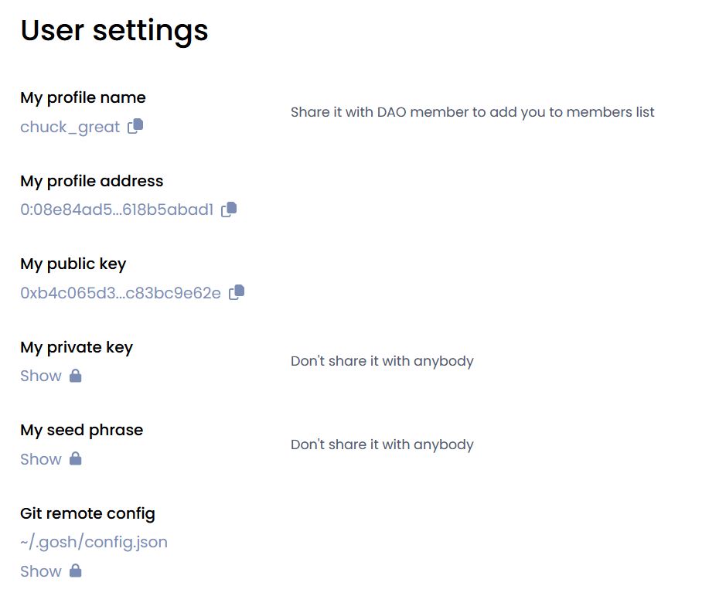Click the DAO member sharing hint text
726x603 pixels.
click(472, 112)
